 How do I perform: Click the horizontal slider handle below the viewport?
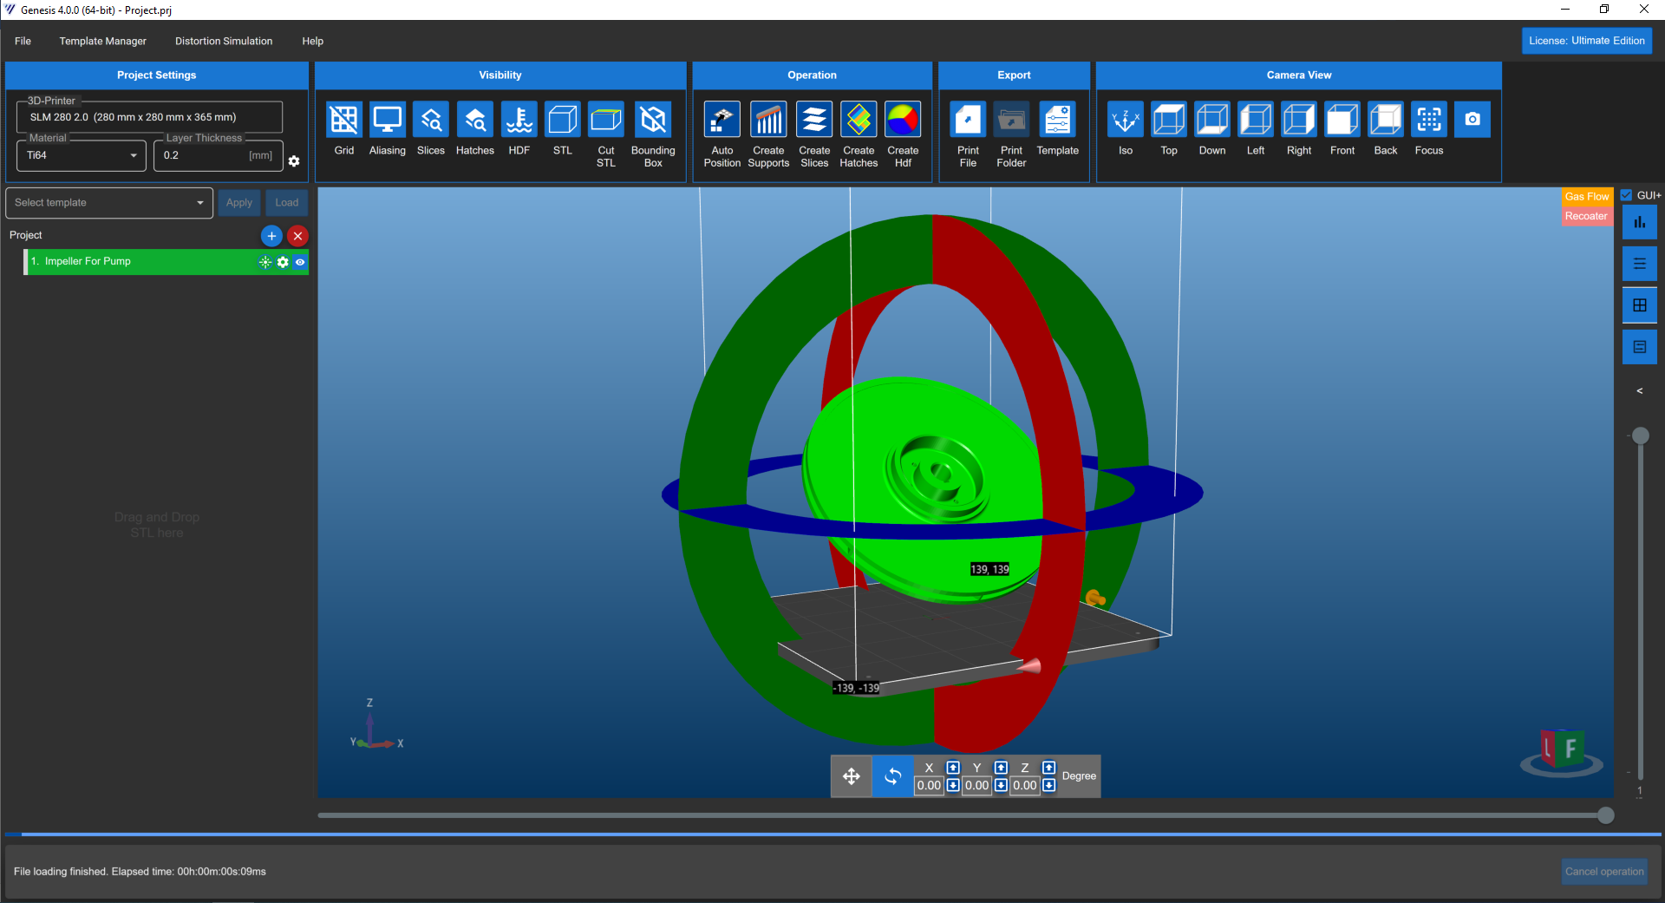pos(1605,815)
